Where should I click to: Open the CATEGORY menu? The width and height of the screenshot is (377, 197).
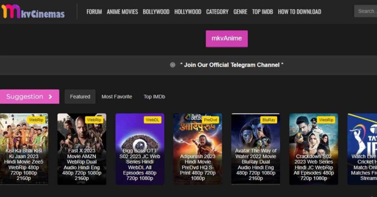(217, 12)
